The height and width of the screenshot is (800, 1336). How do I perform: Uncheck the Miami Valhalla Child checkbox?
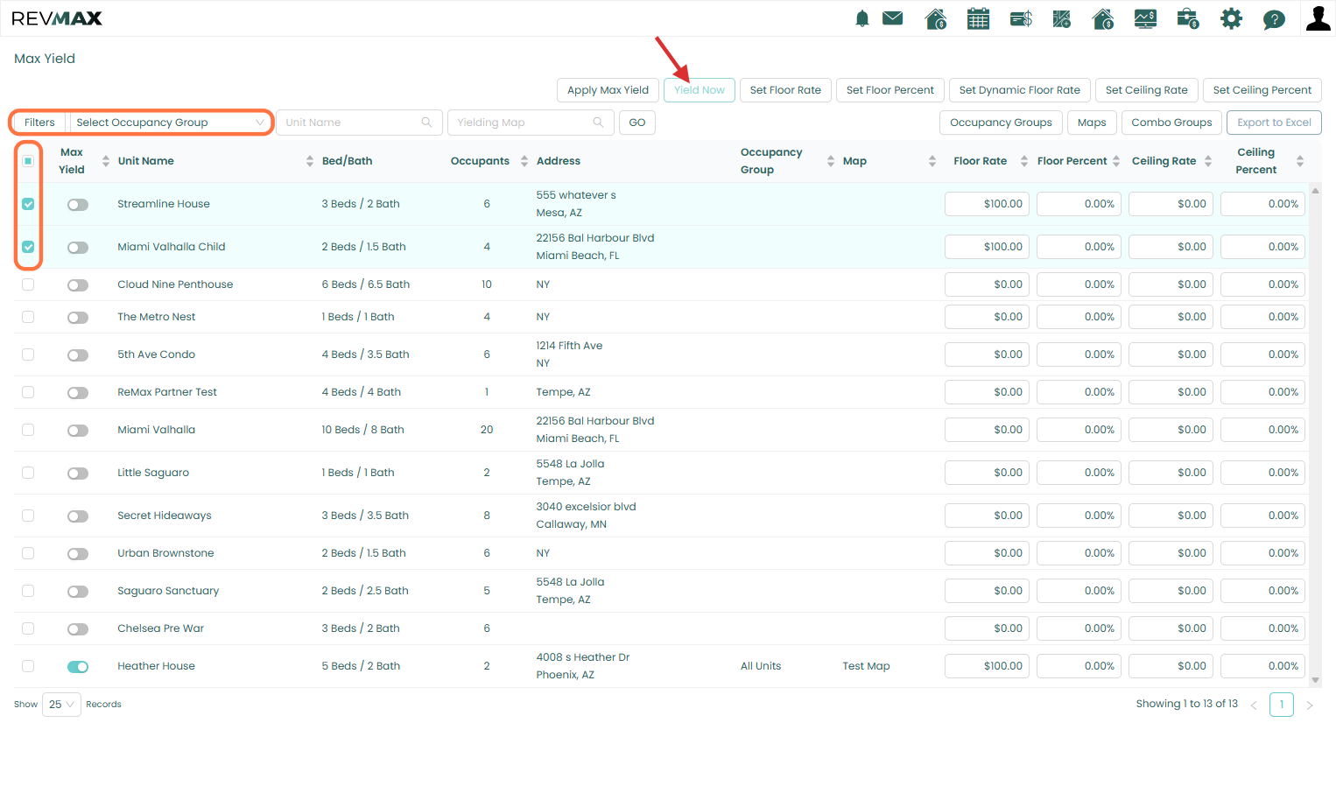(28, 247)
